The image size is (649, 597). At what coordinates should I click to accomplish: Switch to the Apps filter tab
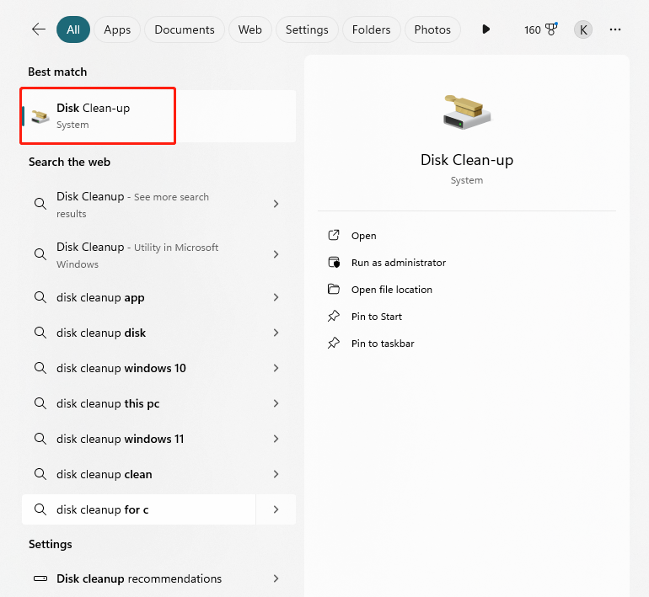coord(117,29)
